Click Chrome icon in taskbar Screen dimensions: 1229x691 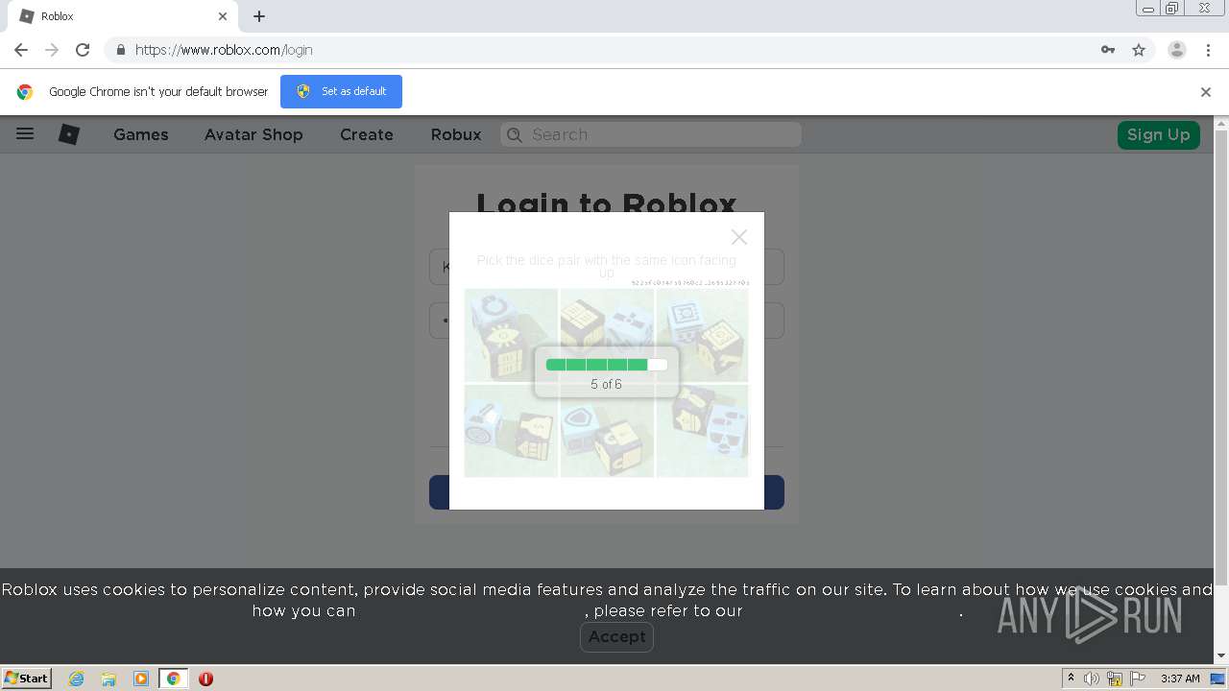[x=173, y=679]
